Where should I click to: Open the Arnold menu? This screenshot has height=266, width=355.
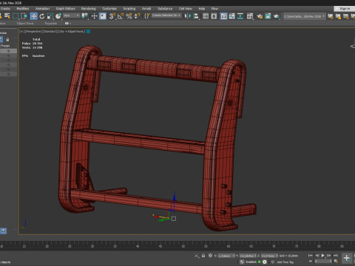pyautogui.click(x=146, y=9)
